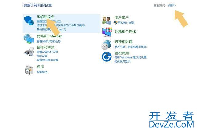Open the 外观和个性化 heading link

click(x=125, y=31)
